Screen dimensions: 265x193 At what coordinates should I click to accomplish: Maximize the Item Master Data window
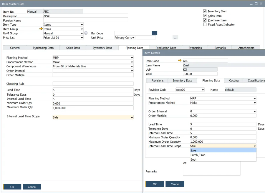[256, 4]
